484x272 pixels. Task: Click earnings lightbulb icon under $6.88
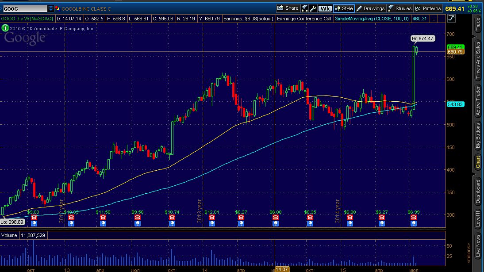point(350,223)
